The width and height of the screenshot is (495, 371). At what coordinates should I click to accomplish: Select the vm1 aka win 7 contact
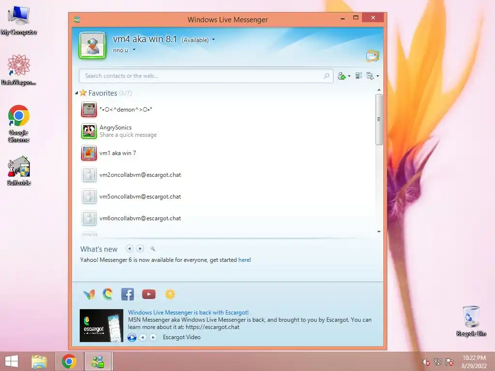[x=118, y=153]
